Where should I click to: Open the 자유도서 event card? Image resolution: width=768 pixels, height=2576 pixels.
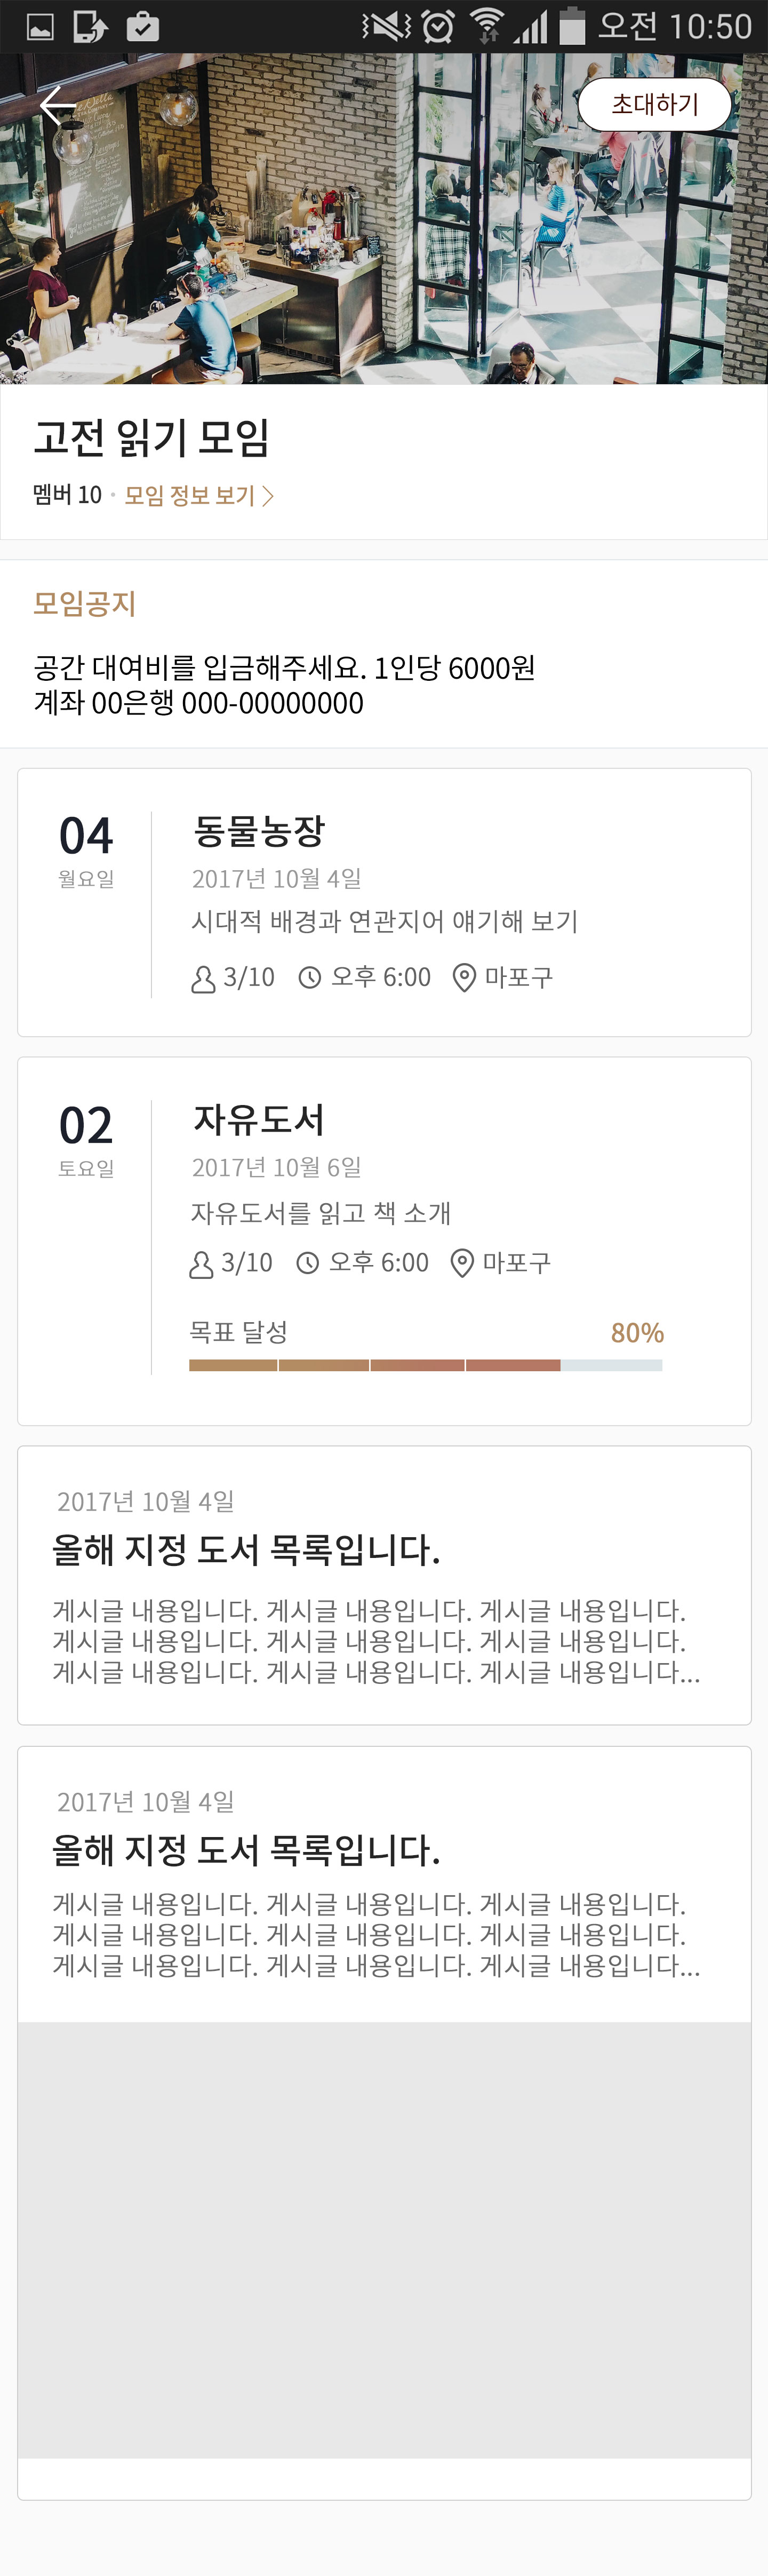point(384,1200)
